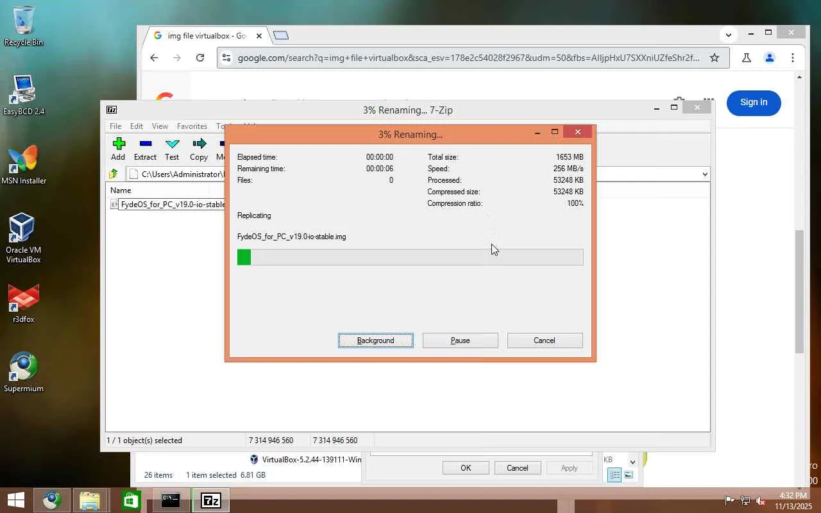View site information icon in address bar

225,58
